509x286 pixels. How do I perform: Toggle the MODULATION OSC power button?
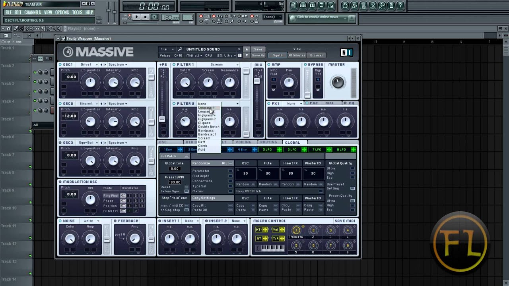point(60,182)
